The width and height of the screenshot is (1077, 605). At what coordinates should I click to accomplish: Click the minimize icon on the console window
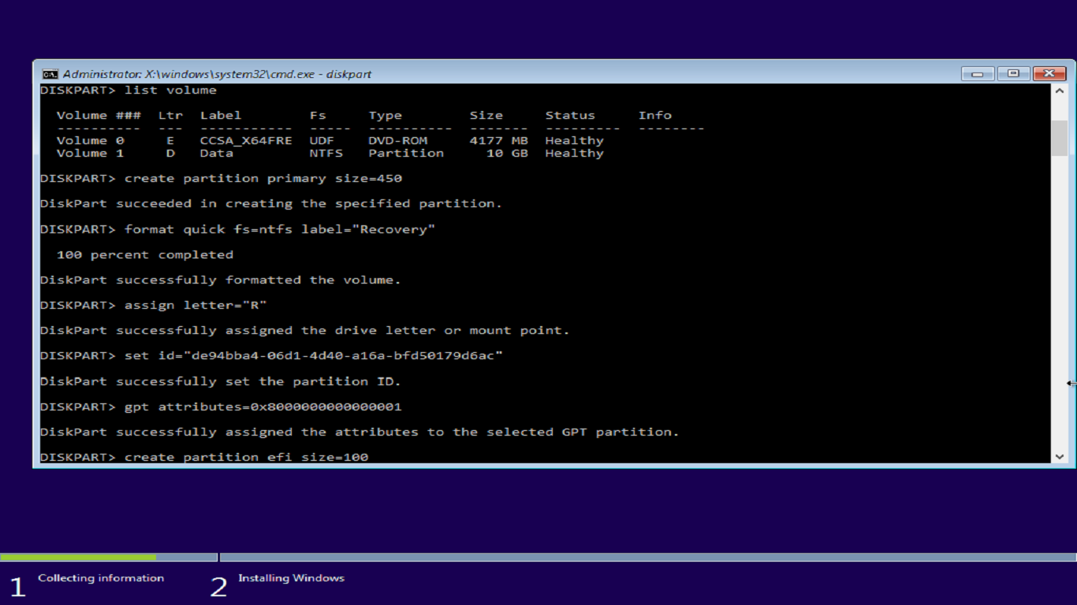[977, 72]
